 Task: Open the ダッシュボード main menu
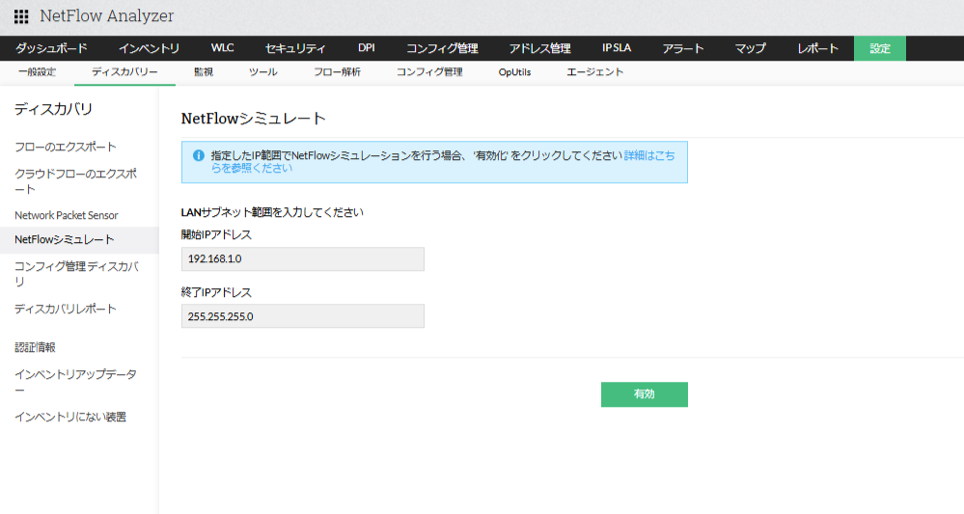coord(51,48)
